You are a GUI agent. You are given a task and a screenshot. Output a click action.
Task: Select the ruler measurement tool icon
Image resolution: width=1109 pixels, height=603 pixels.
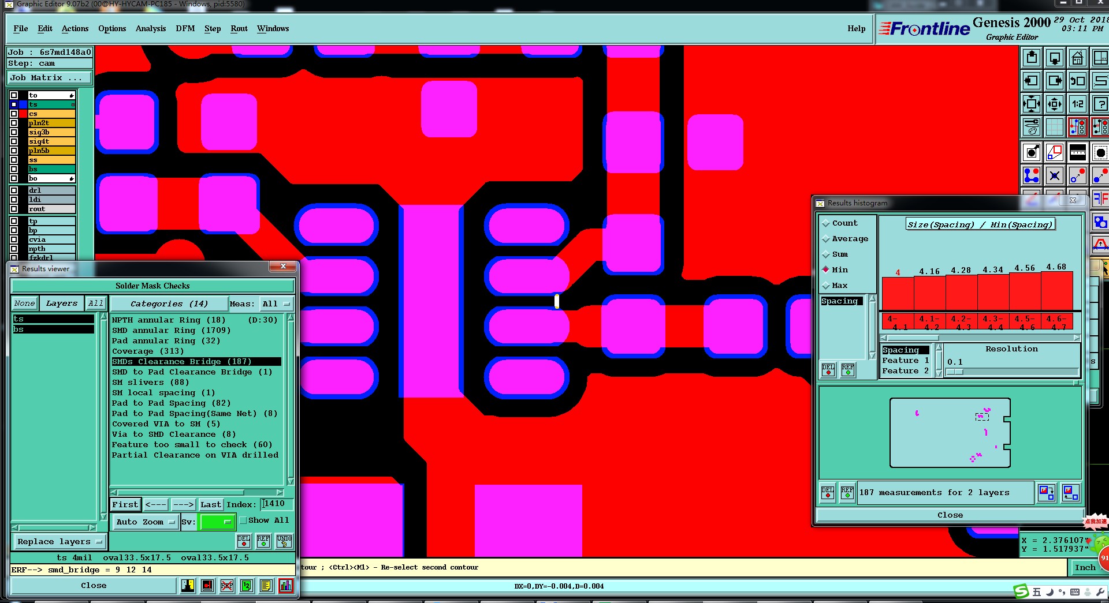tap(1078, 152)
